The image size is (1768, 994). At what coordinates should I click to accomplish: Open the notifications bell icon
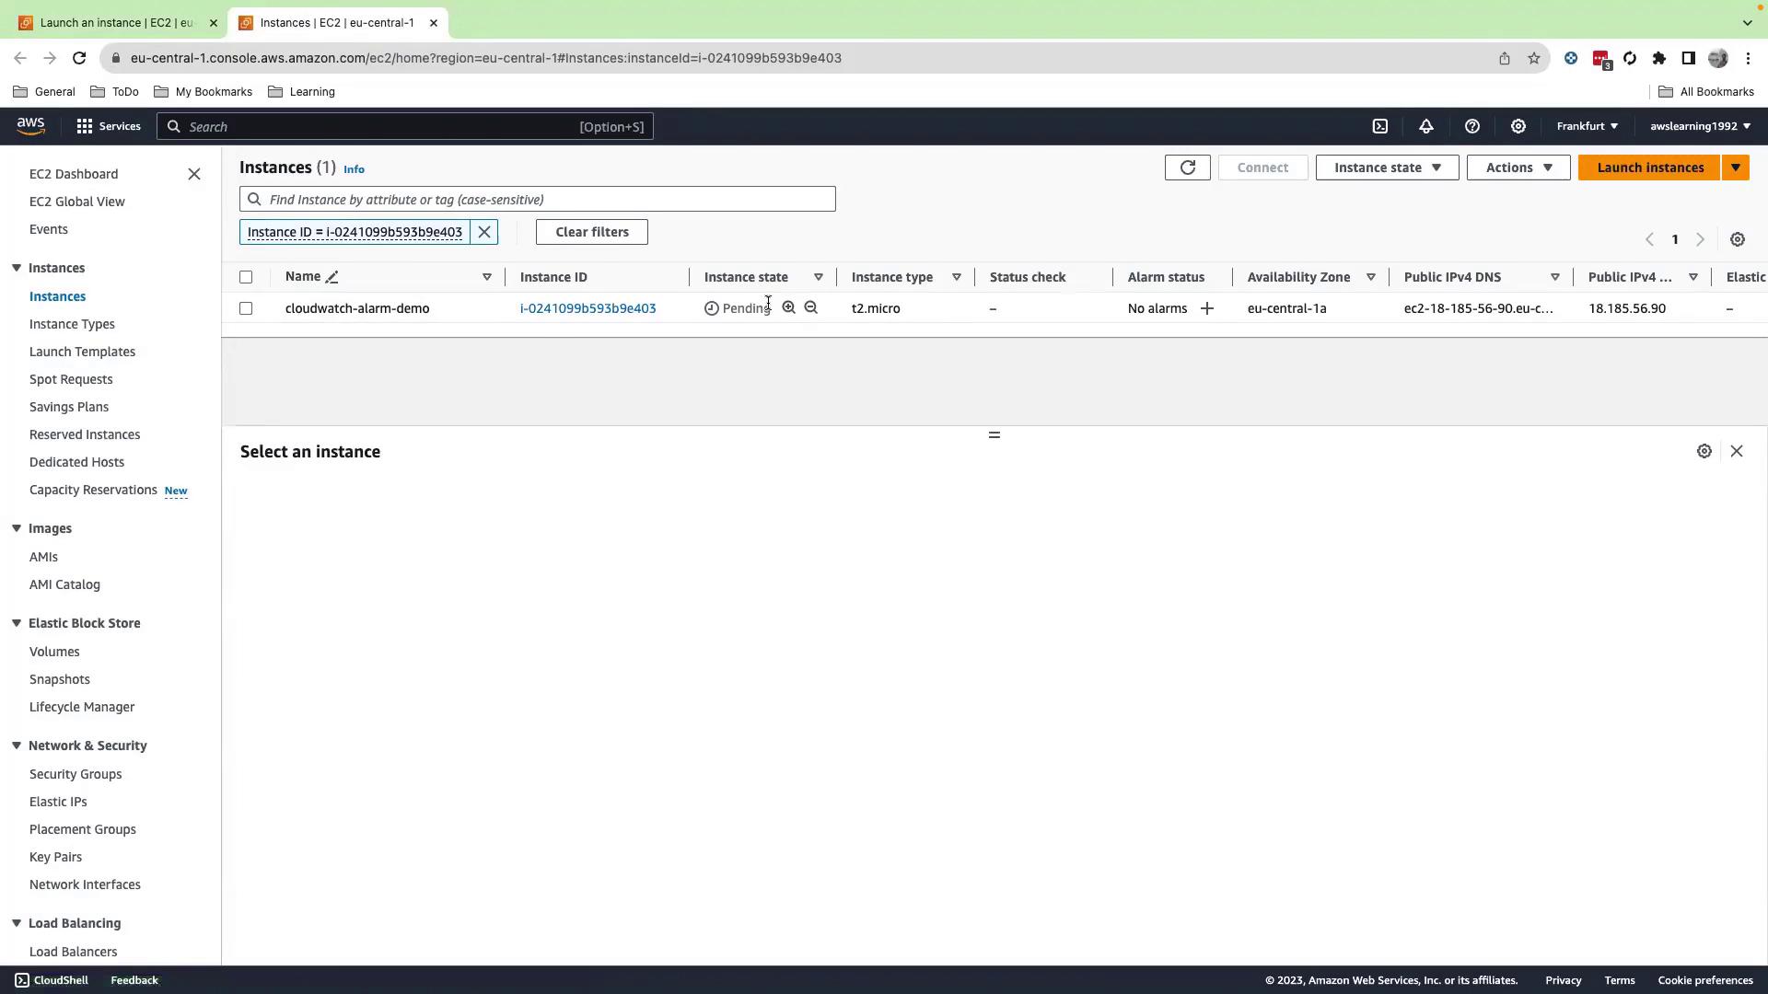1425,126
